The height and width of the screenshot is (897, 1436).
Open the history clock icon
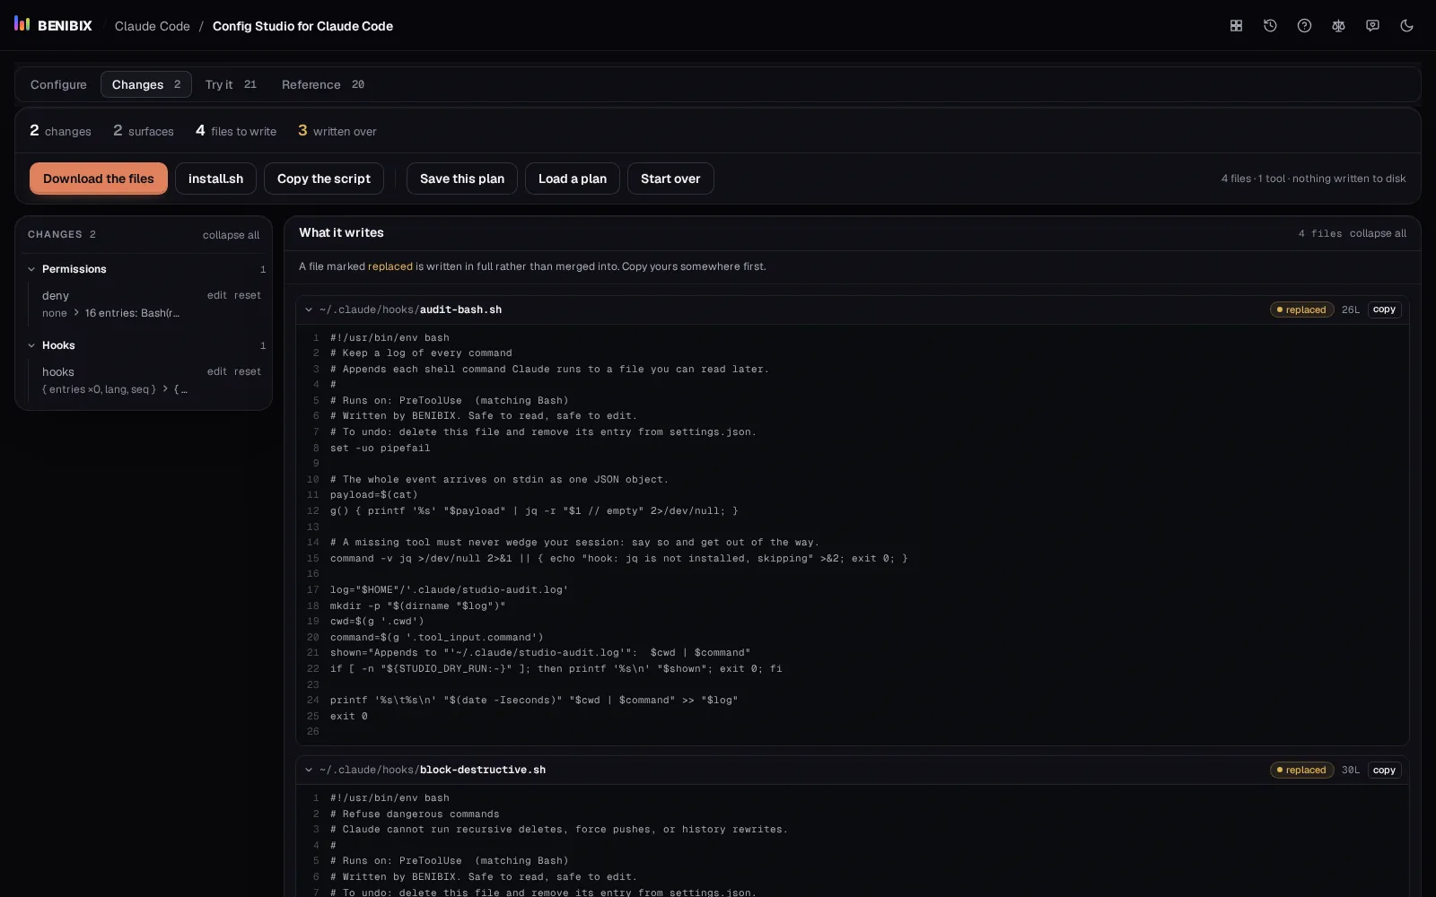[1270, 26]
